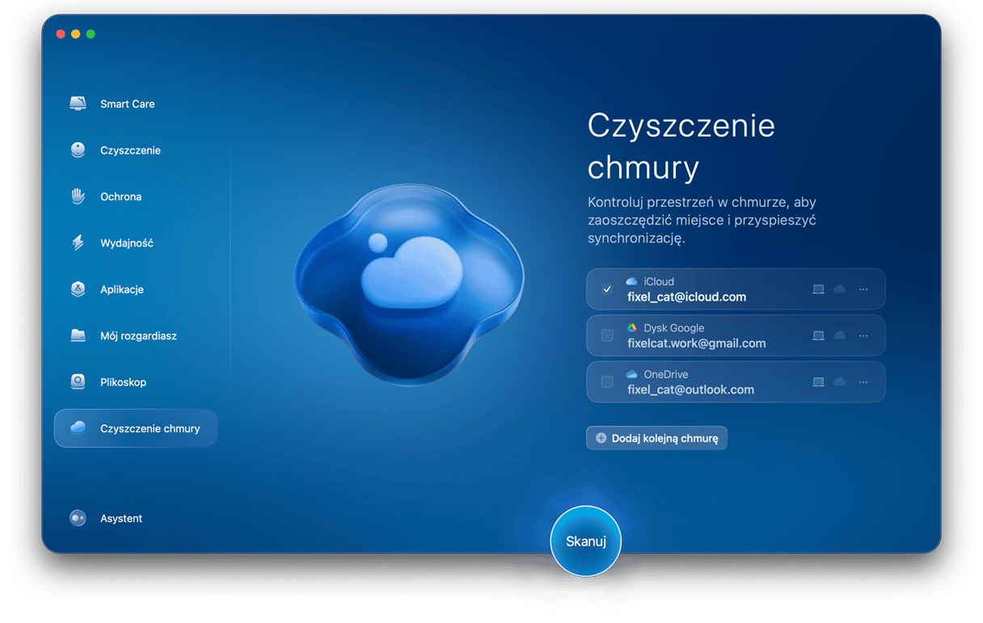Open more options for iCloud account

pos(863,289)
